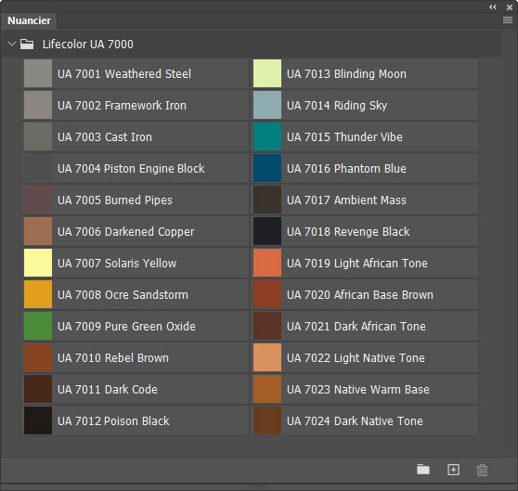518x491 pixels.
Task: Delete swatch with trash icon
Action: coord(482,470)
